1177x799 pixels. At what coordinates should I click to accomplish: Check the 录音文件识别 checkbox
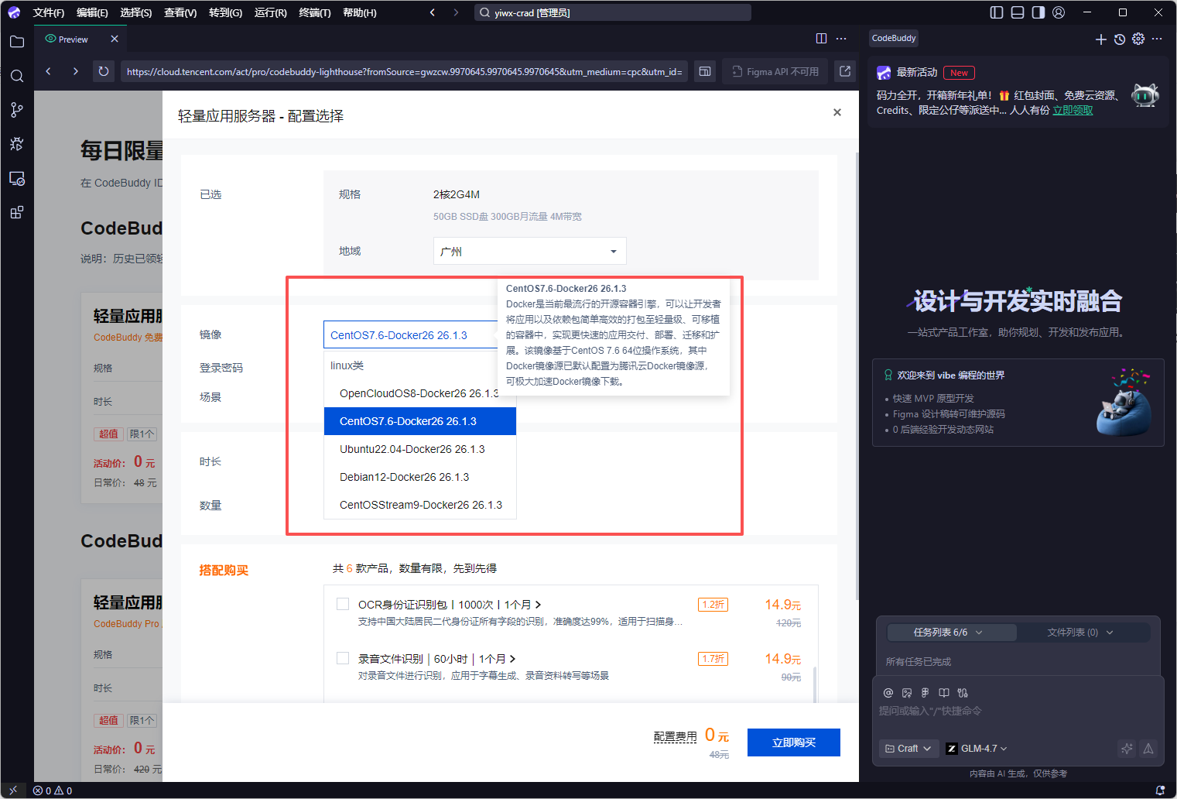343,658
